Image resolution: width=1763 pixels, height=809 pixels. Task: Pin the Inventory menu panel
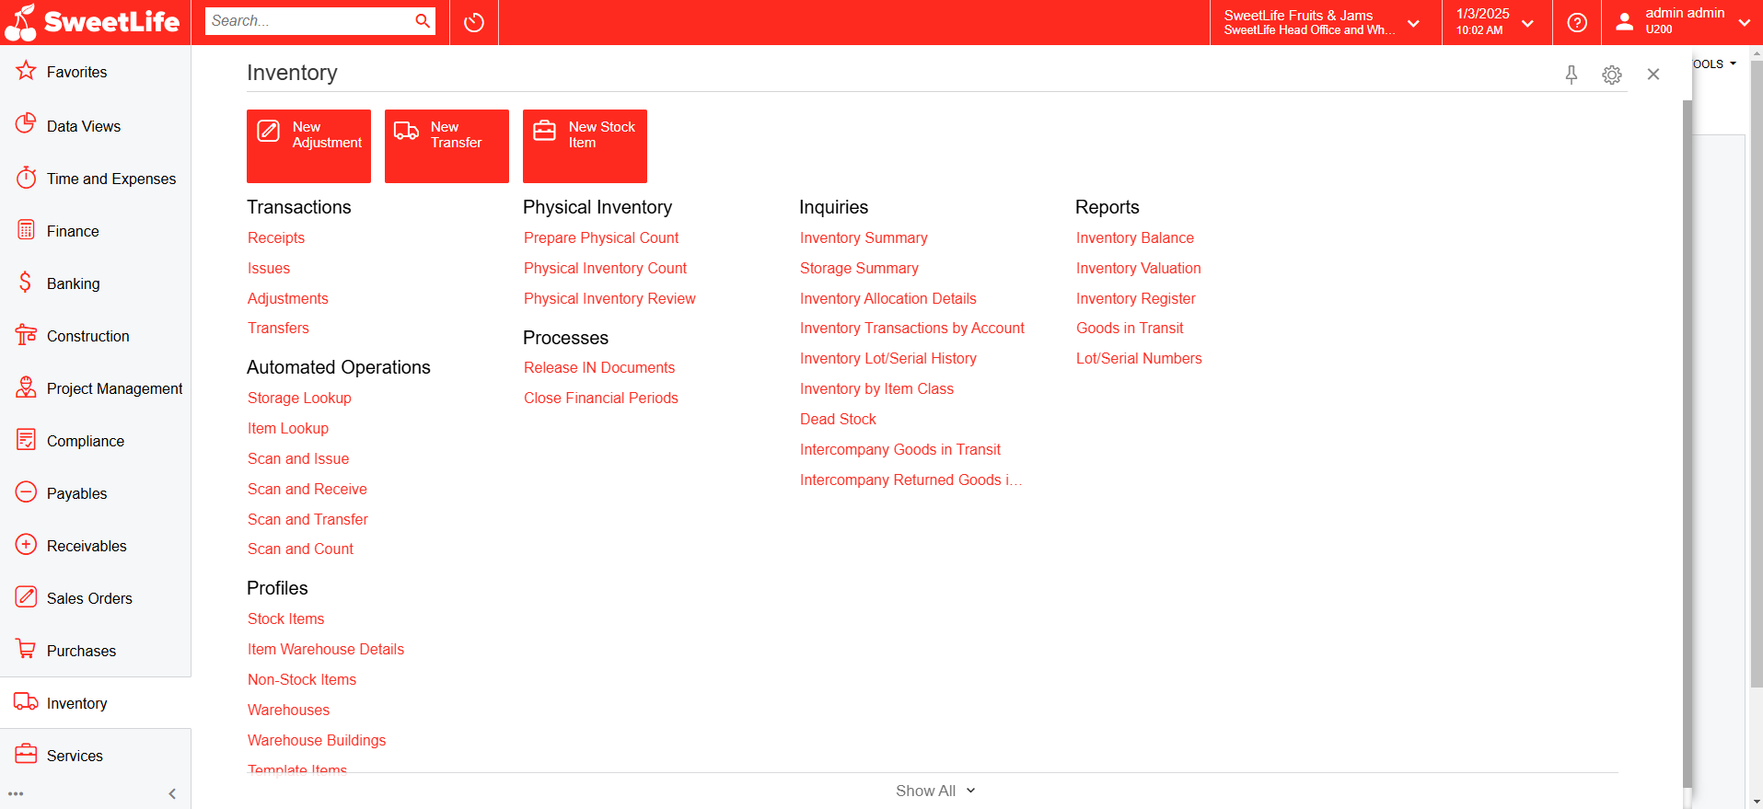click(x=1572, y=75)
